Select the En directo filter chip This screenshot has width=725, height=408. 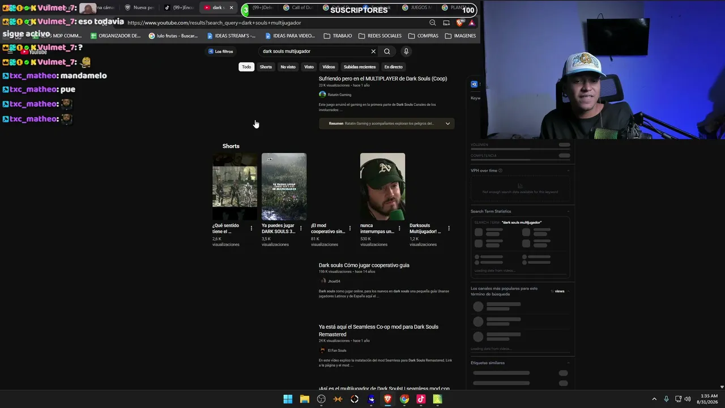coord(394,67)
